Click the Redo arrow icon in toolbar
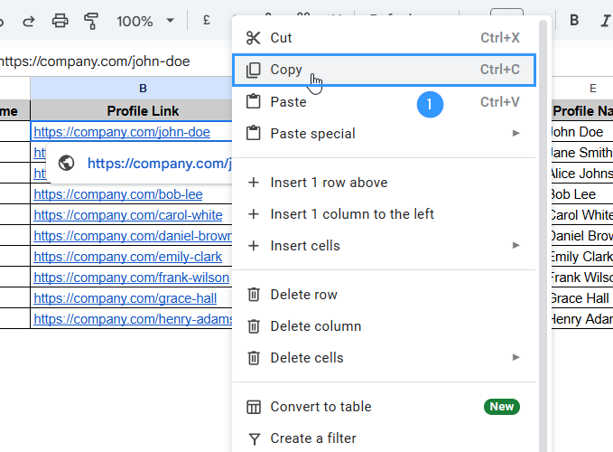Viewport: 613px width, 452px height. click(29, 21)
